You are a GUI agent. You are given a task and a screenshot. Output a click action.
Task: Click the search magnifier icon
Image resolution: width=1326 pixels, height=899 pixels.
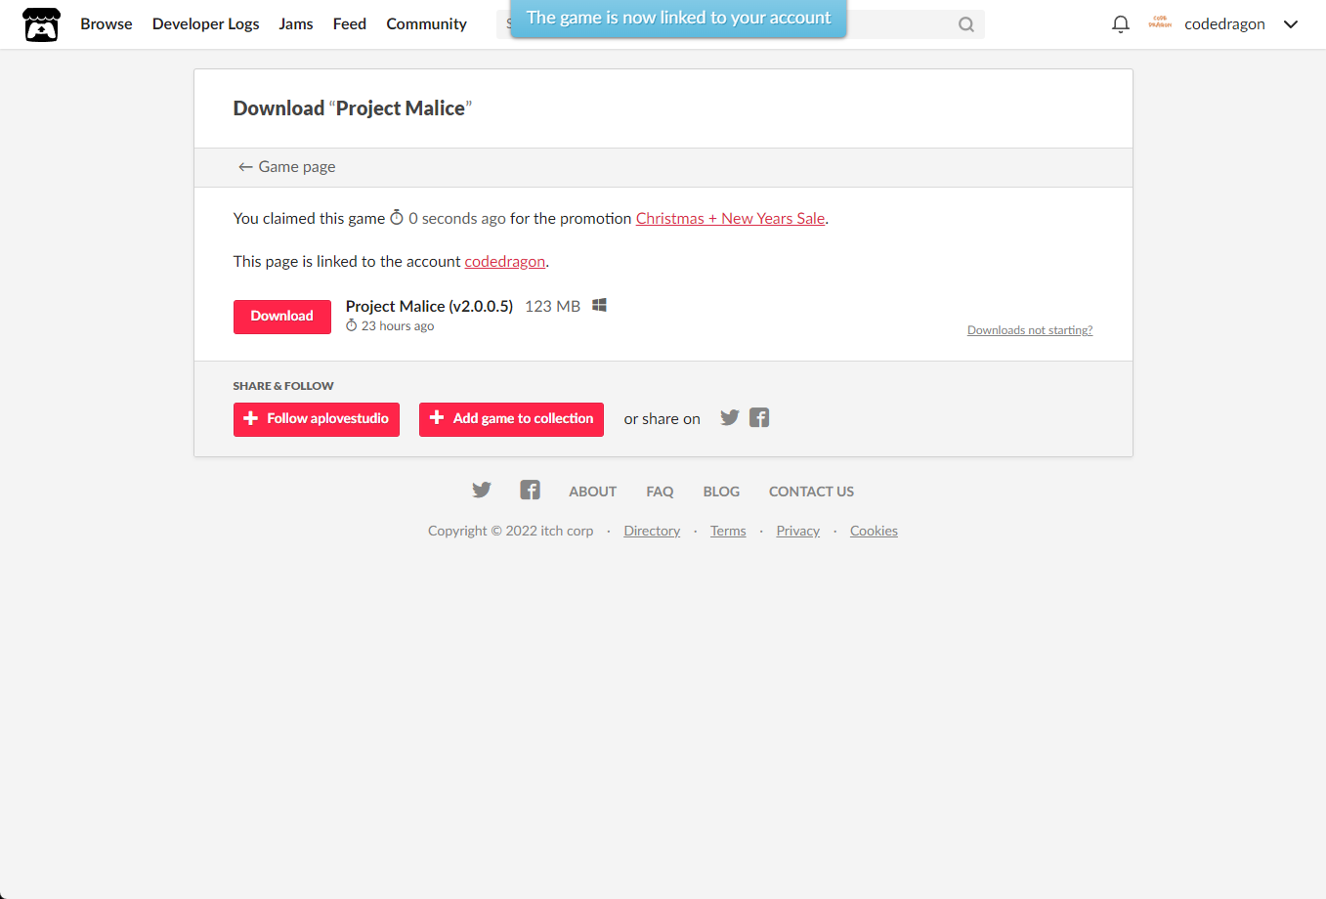click(966, 24)
